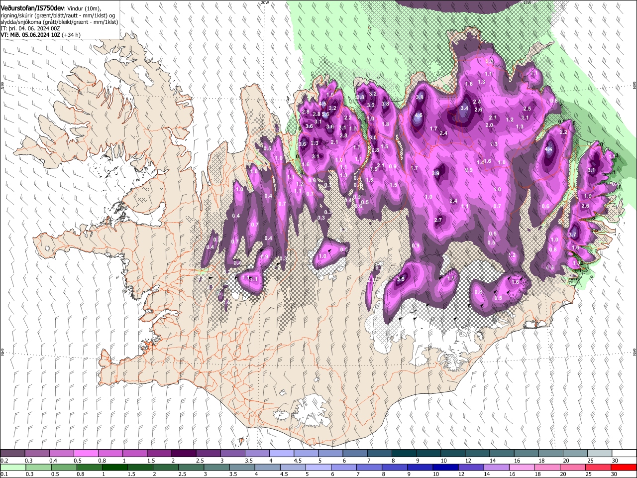Click the darkest purple 2 swatch in snow legend
Screen dimensions: 637x478
(x=183, y=454)
